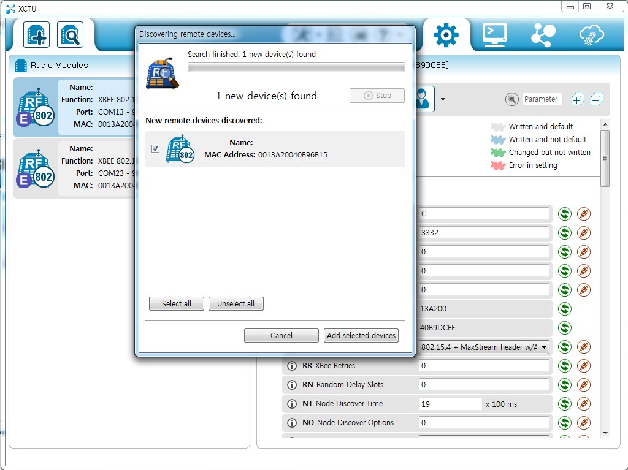628x470 pixels.
Task: Click the Expand all sections plus icon
Action: pyautogui.click(x=577, y=99)
